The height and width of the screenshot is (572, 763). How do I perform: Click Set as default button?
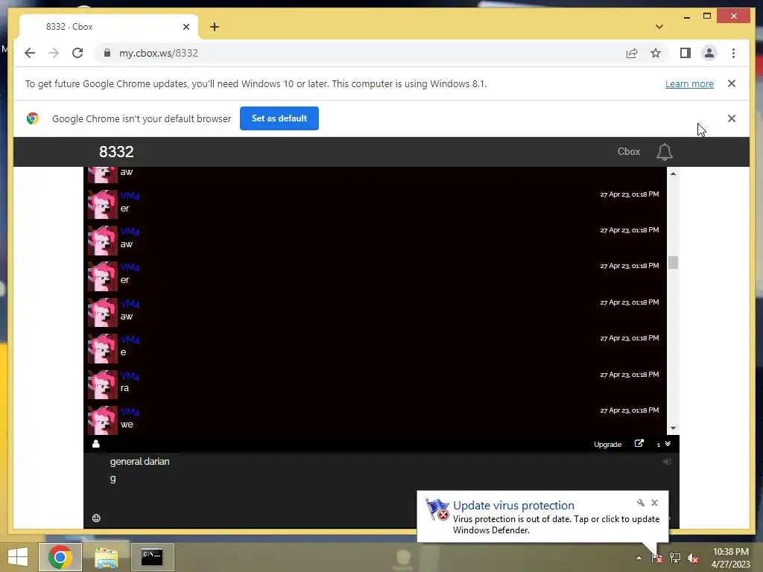pyautogui.click(x=279, y=118)
